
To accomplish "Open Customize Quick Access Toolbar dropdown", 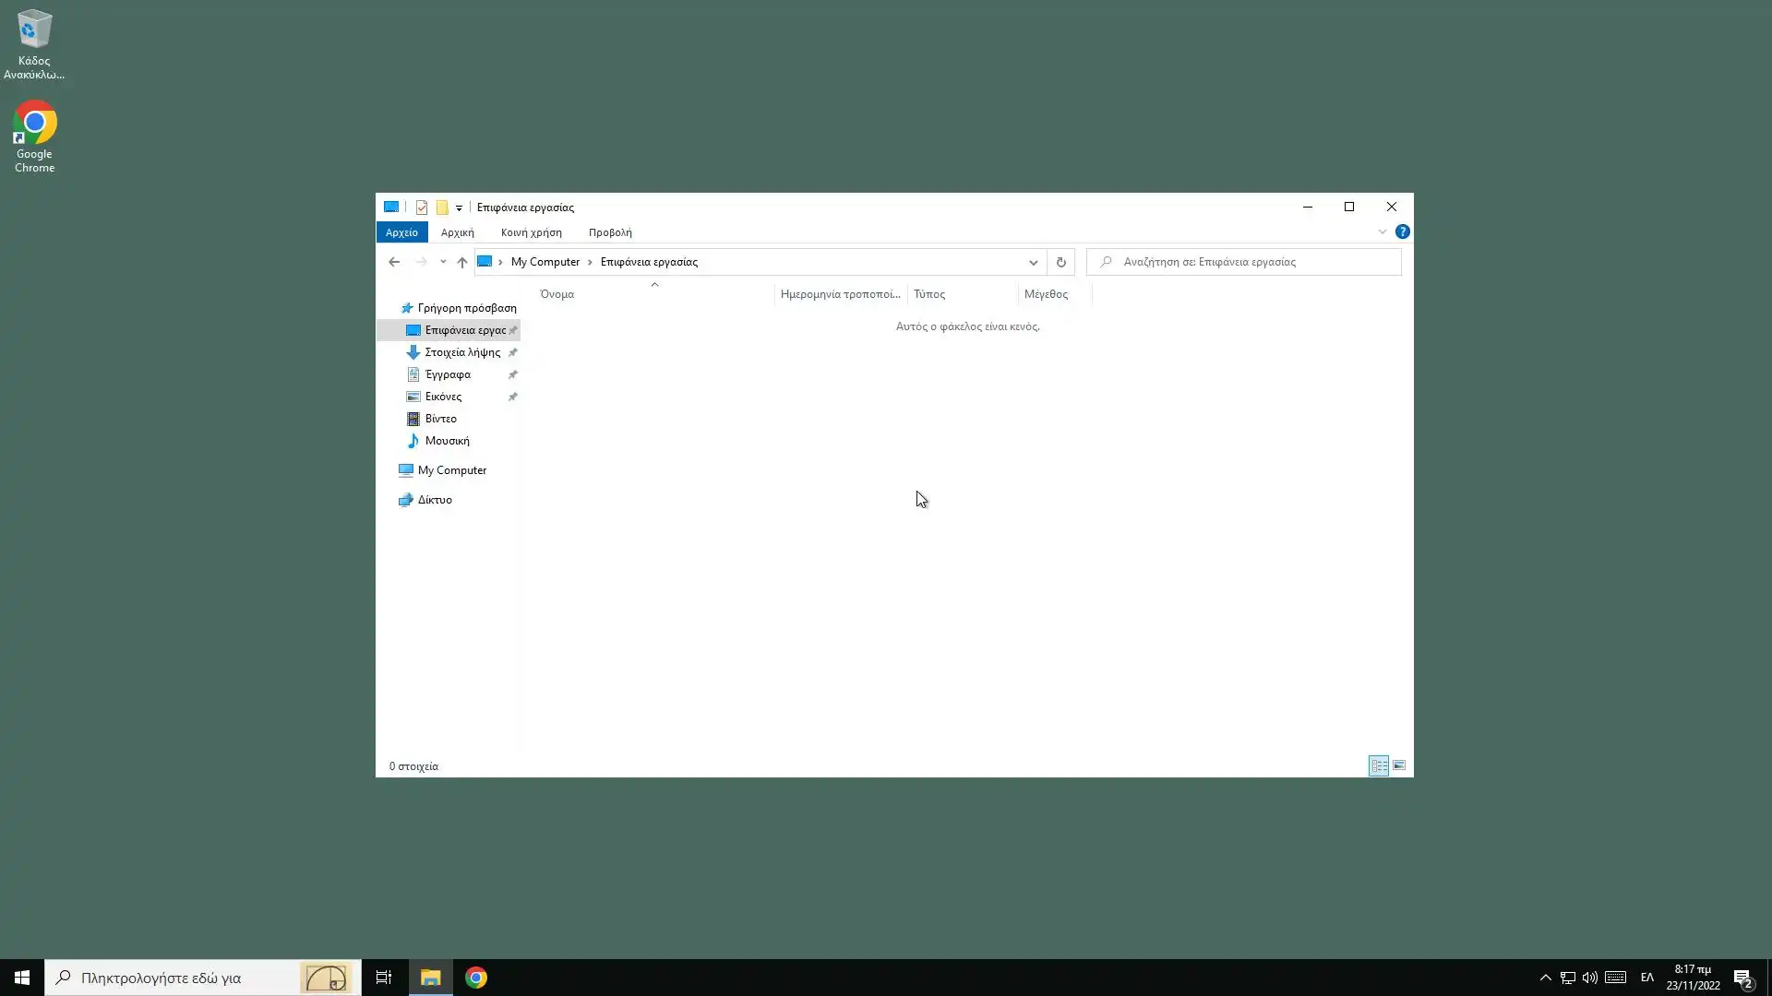I will click(x=459, y=207).
